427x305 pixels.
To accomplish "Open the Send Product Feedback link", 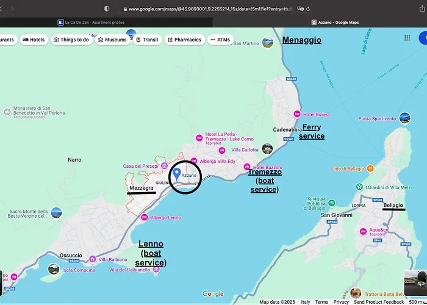I will point(379,302).
